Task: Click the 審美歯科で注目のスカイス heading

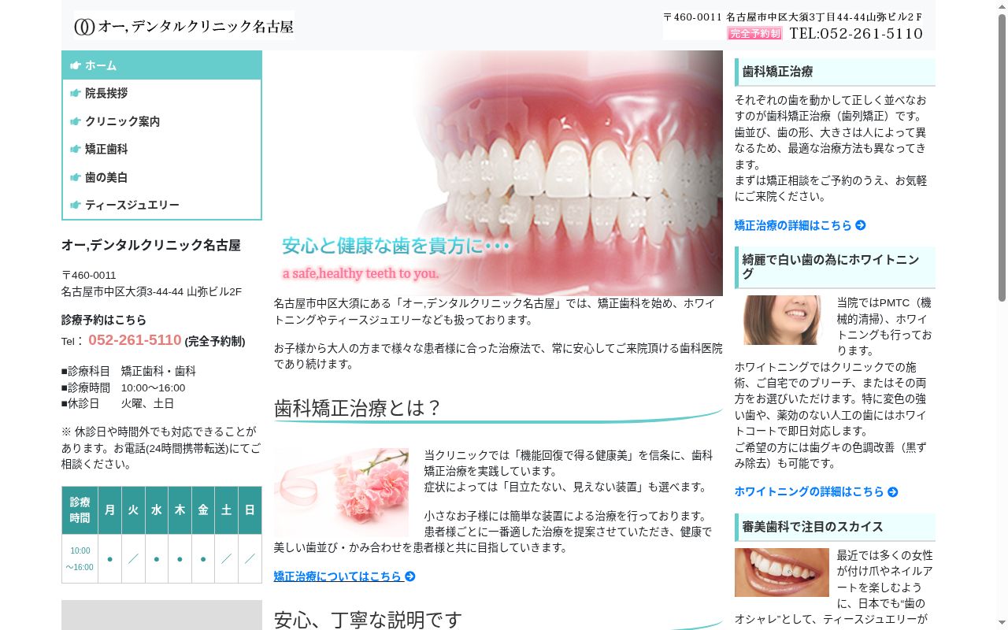Action: (835, 527)
